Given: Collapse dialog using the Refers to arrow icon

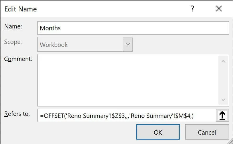Looking at the screenshot, I should [x=222, y=115].
